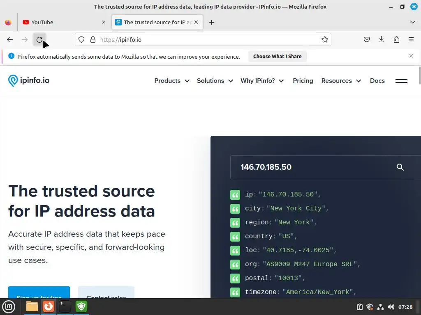This screenshot has width=421, height=315.
Task: Open the tracking protection shield icon
Action: (x=81, y=40)
